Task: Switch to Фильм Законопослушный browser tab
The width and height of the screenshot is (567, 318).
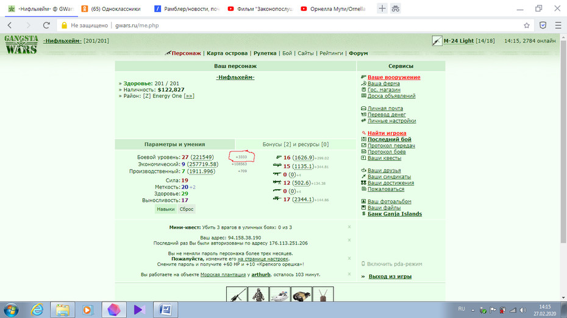Action: 260,9
